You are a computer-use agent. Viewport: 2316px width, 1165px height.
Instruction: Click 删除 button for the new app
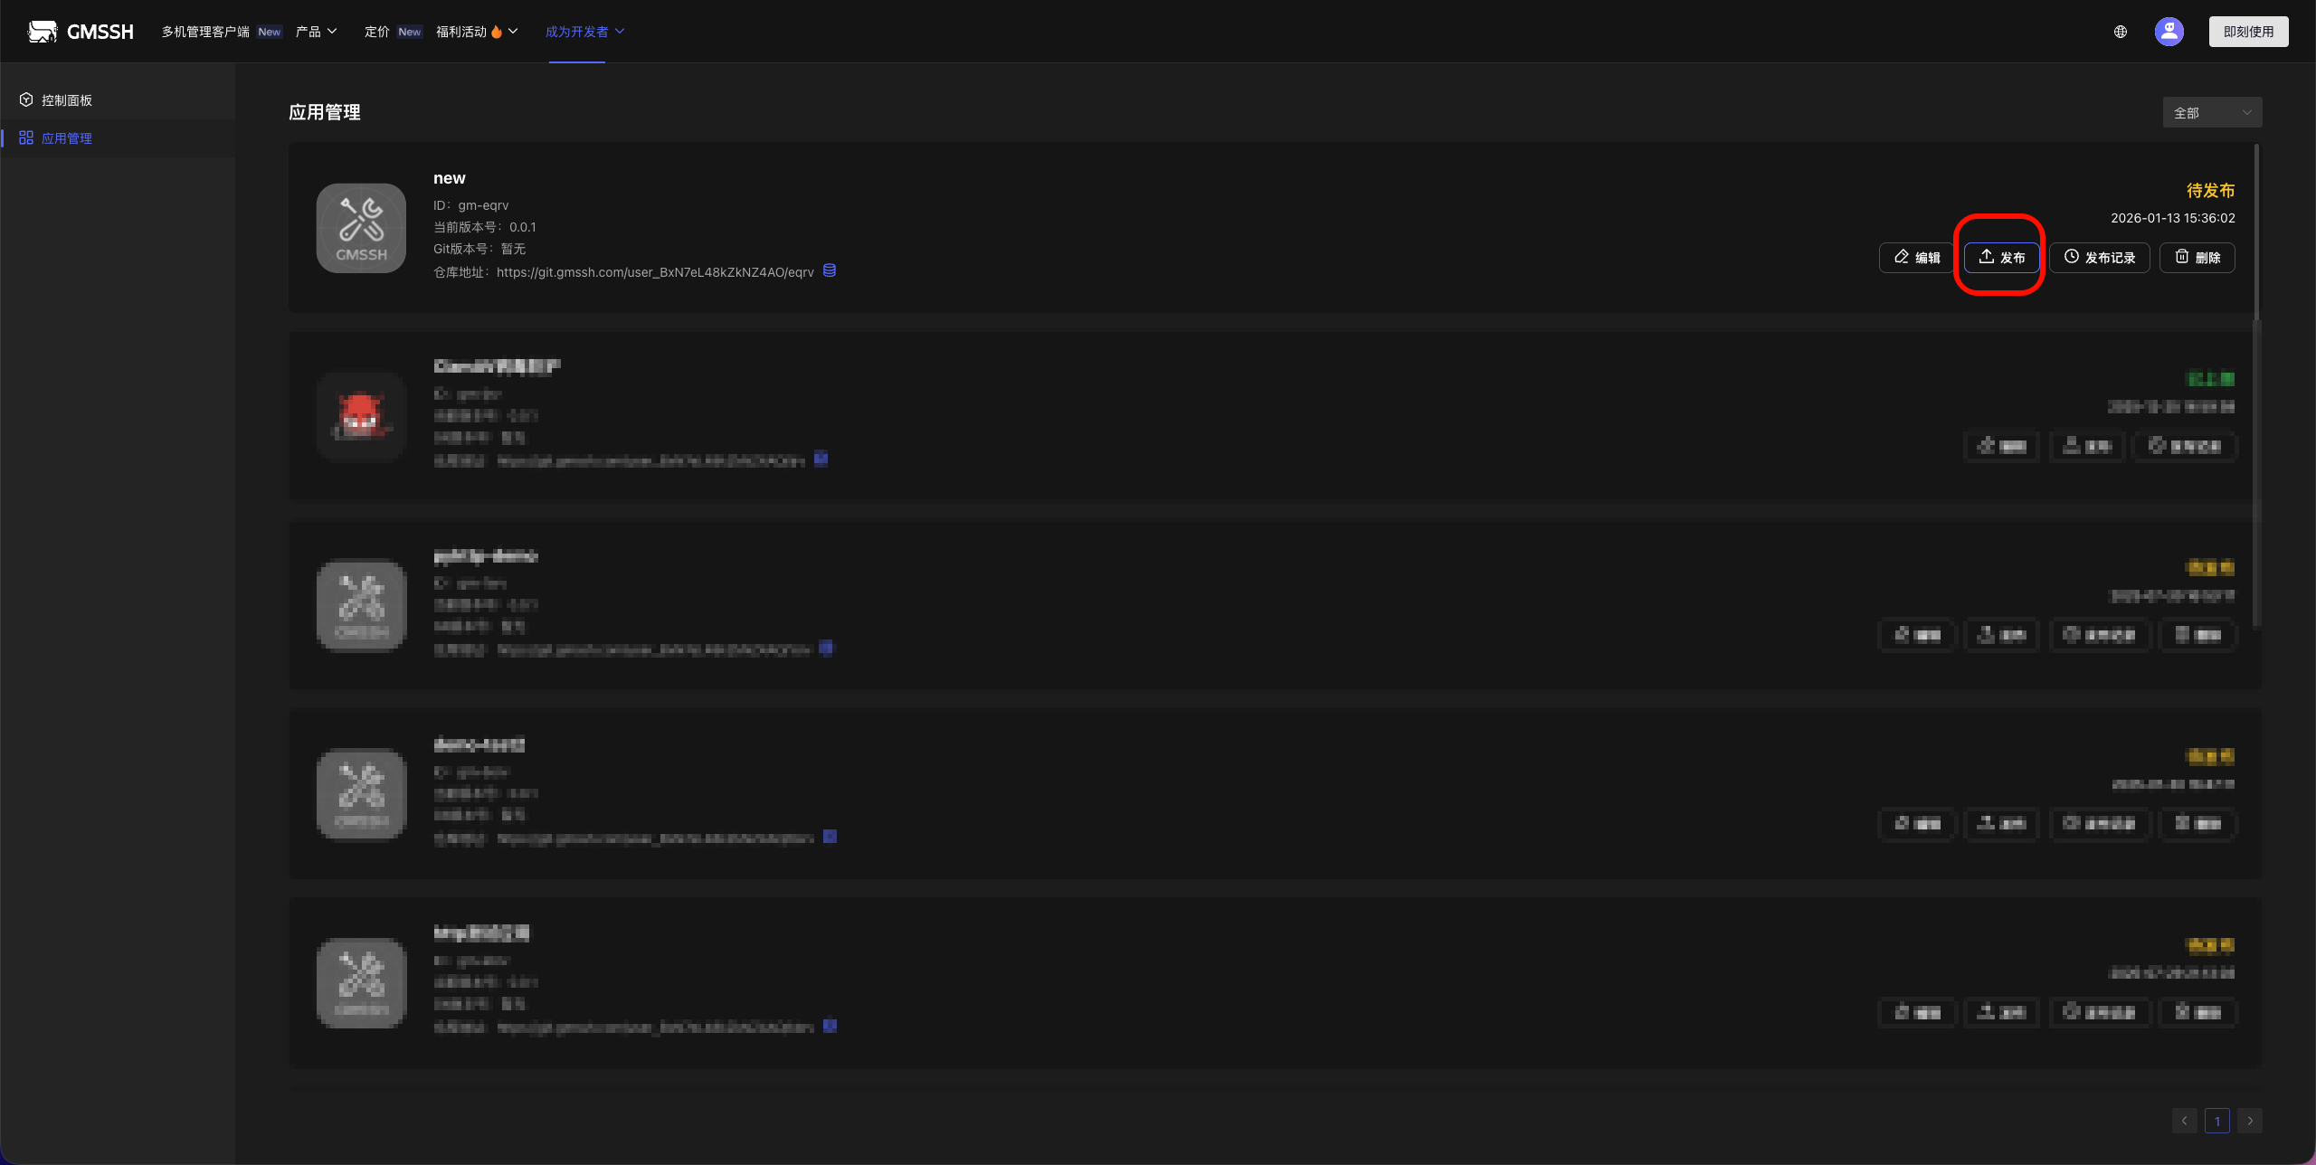pos(2197,258)
